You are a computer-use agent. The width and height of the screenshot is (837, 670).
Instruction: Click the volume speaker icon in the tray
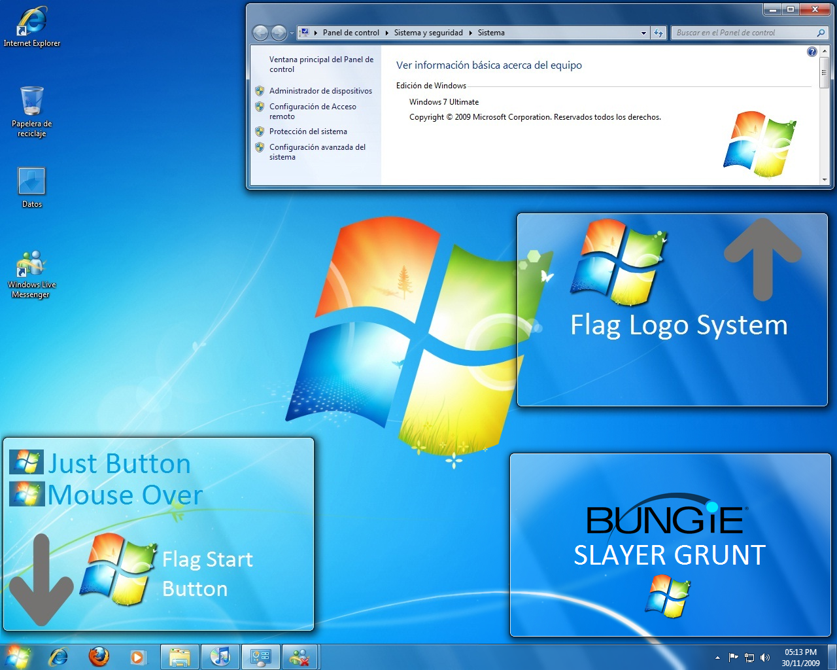[765, 658]
